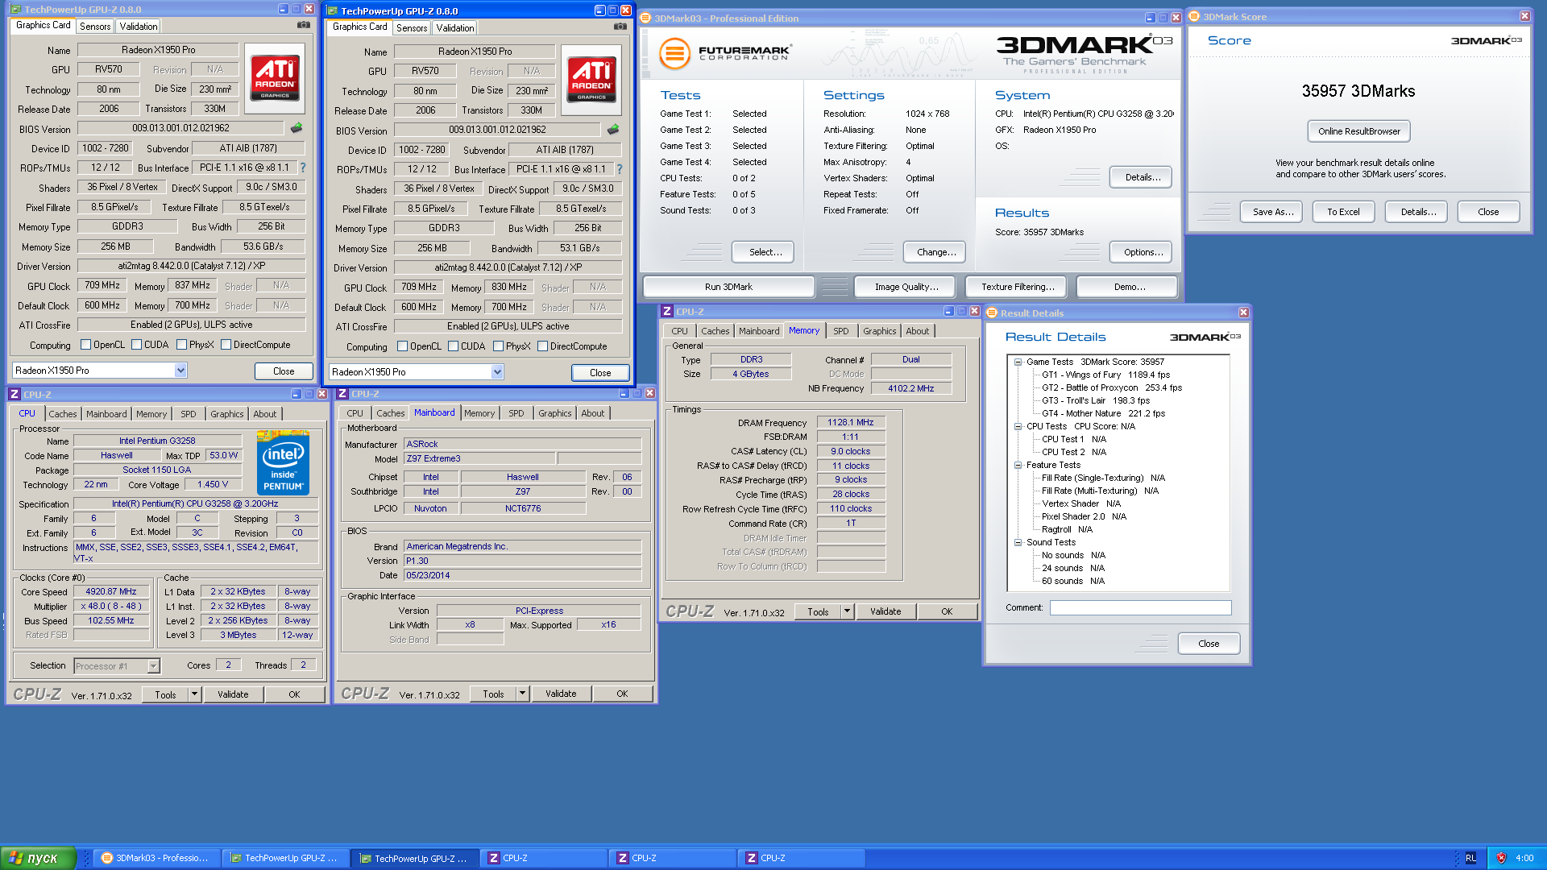Click red shield security icon in tray
This screenshot has height=870, width=1547.
(1501, 858)
